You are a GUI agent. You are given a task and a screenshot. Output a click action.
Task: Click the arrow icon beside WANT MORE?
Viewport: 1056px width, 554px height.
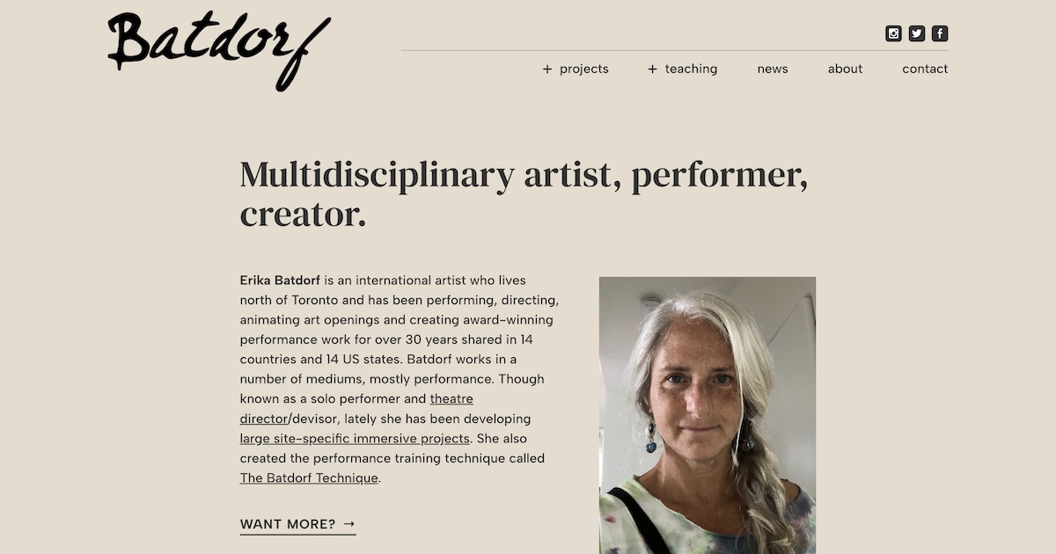pyautogui.click(x=349, y=522)
